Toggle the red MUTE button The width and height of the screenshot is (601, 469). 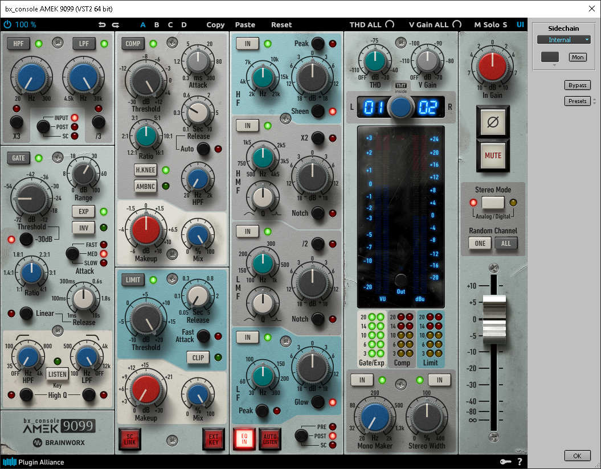coord(493,155)
